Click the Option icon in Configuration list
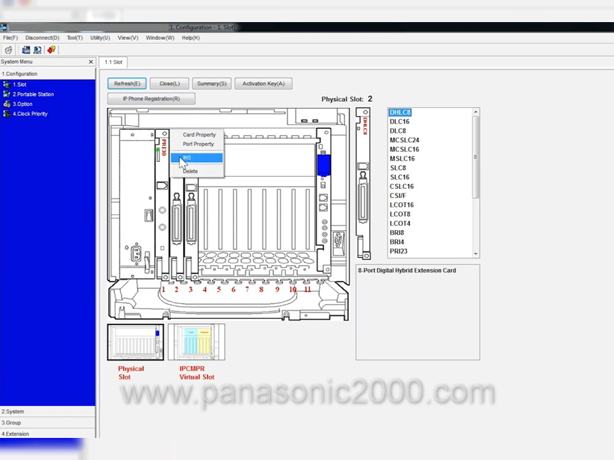 7,104
